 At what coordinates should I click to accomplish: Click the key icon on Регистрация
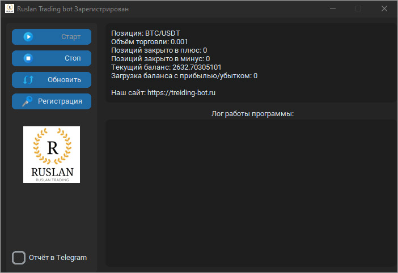[x=27, y=101]
